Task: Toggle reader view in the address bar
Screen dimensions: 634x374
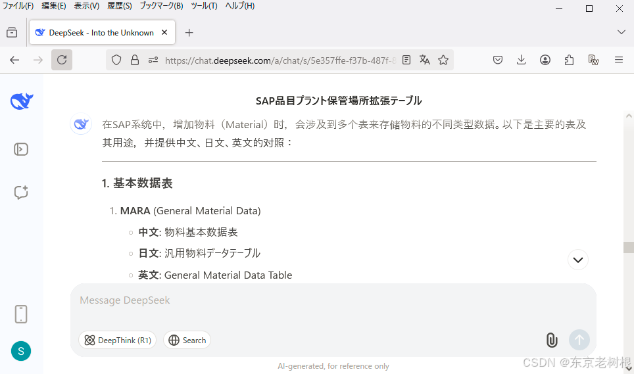Action: coord(406,60)
